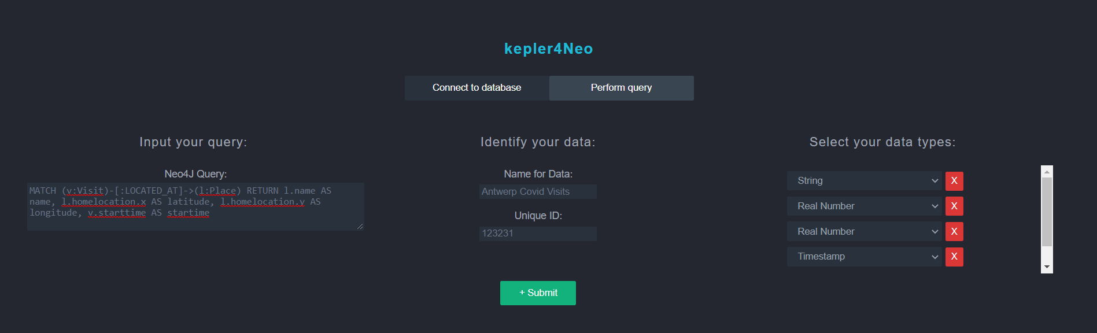
Task: Click the data types scrollbar thumb
Action: [1047, 212]
